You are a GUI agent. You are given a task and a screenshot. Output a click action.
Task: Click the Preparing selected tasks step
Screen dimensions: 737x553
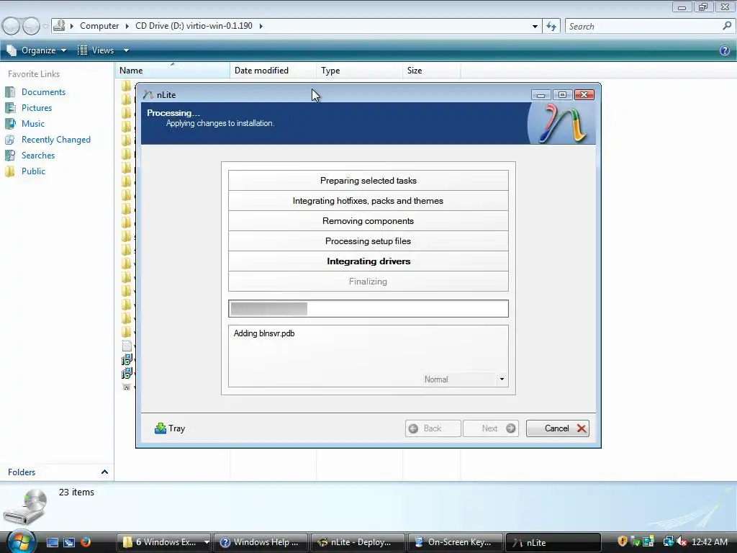tap(368, 181)
